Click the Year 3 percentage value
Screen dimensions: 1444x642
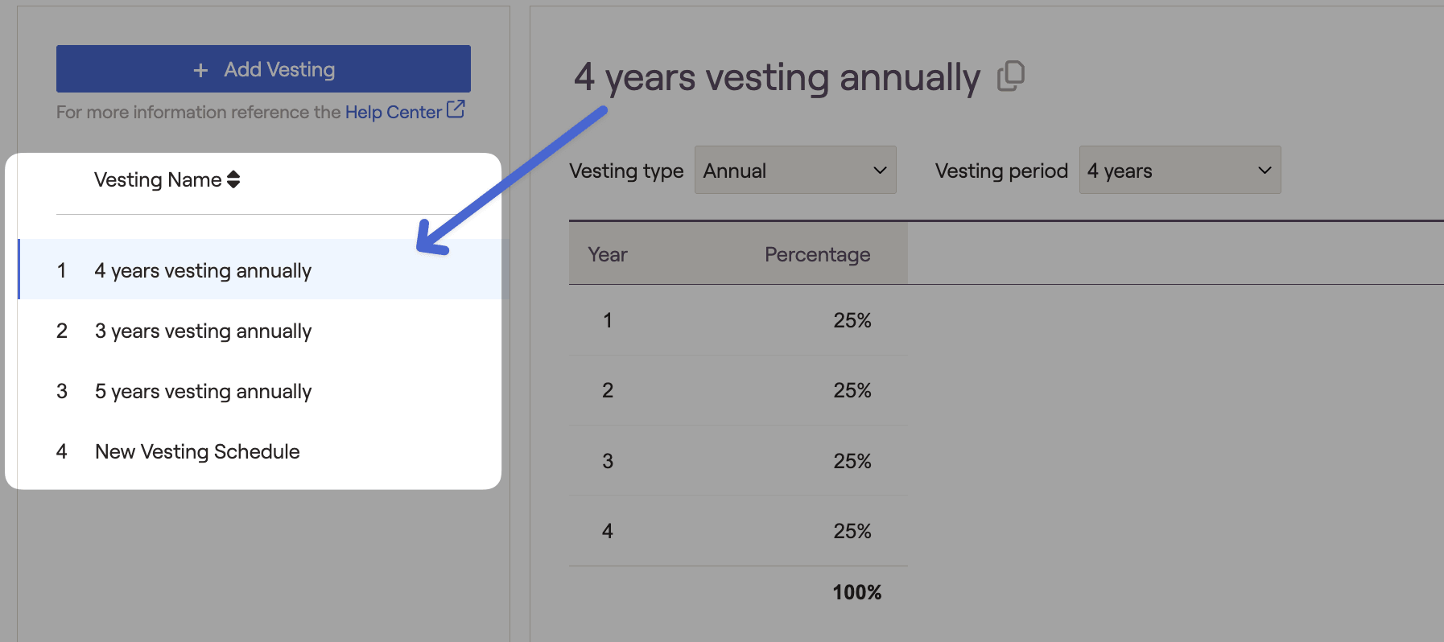point(852,461)
